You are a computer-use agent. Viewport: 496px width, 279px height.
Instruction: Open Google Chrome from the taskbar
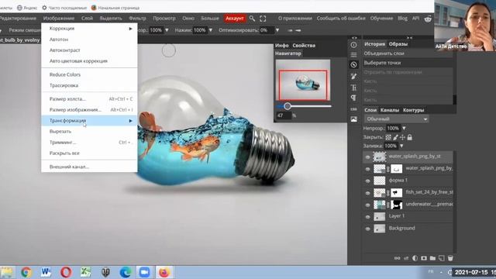click(26, 272)
